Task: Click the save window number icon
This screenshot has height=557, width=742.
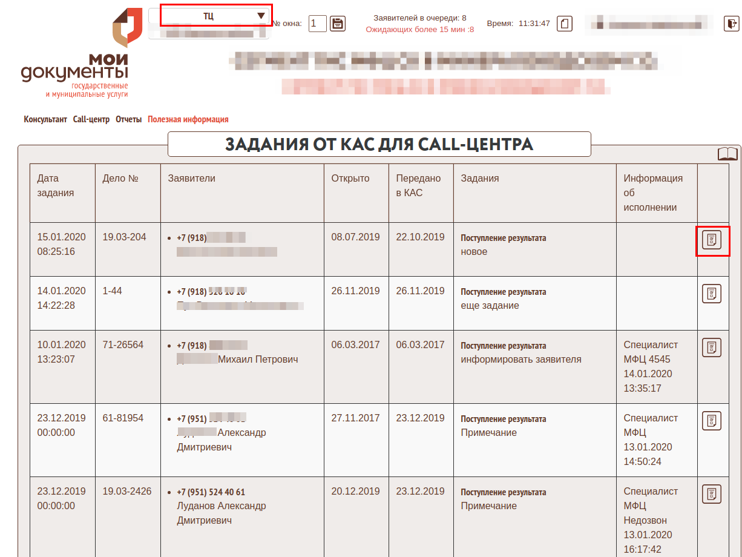Action: point(338,24)
